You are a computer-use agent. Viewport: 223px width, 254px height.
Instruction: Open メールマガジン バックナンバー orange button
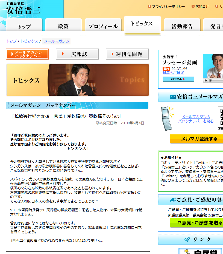(27, 54)
